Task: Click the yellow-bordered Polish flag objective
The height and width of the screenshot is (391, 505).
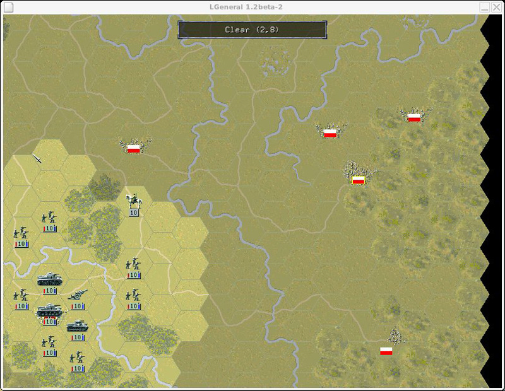Action: tap(359, 180)
